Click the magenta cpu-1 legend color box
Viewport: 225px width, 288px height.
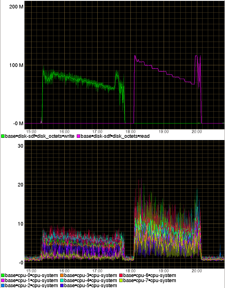(3, 280)
